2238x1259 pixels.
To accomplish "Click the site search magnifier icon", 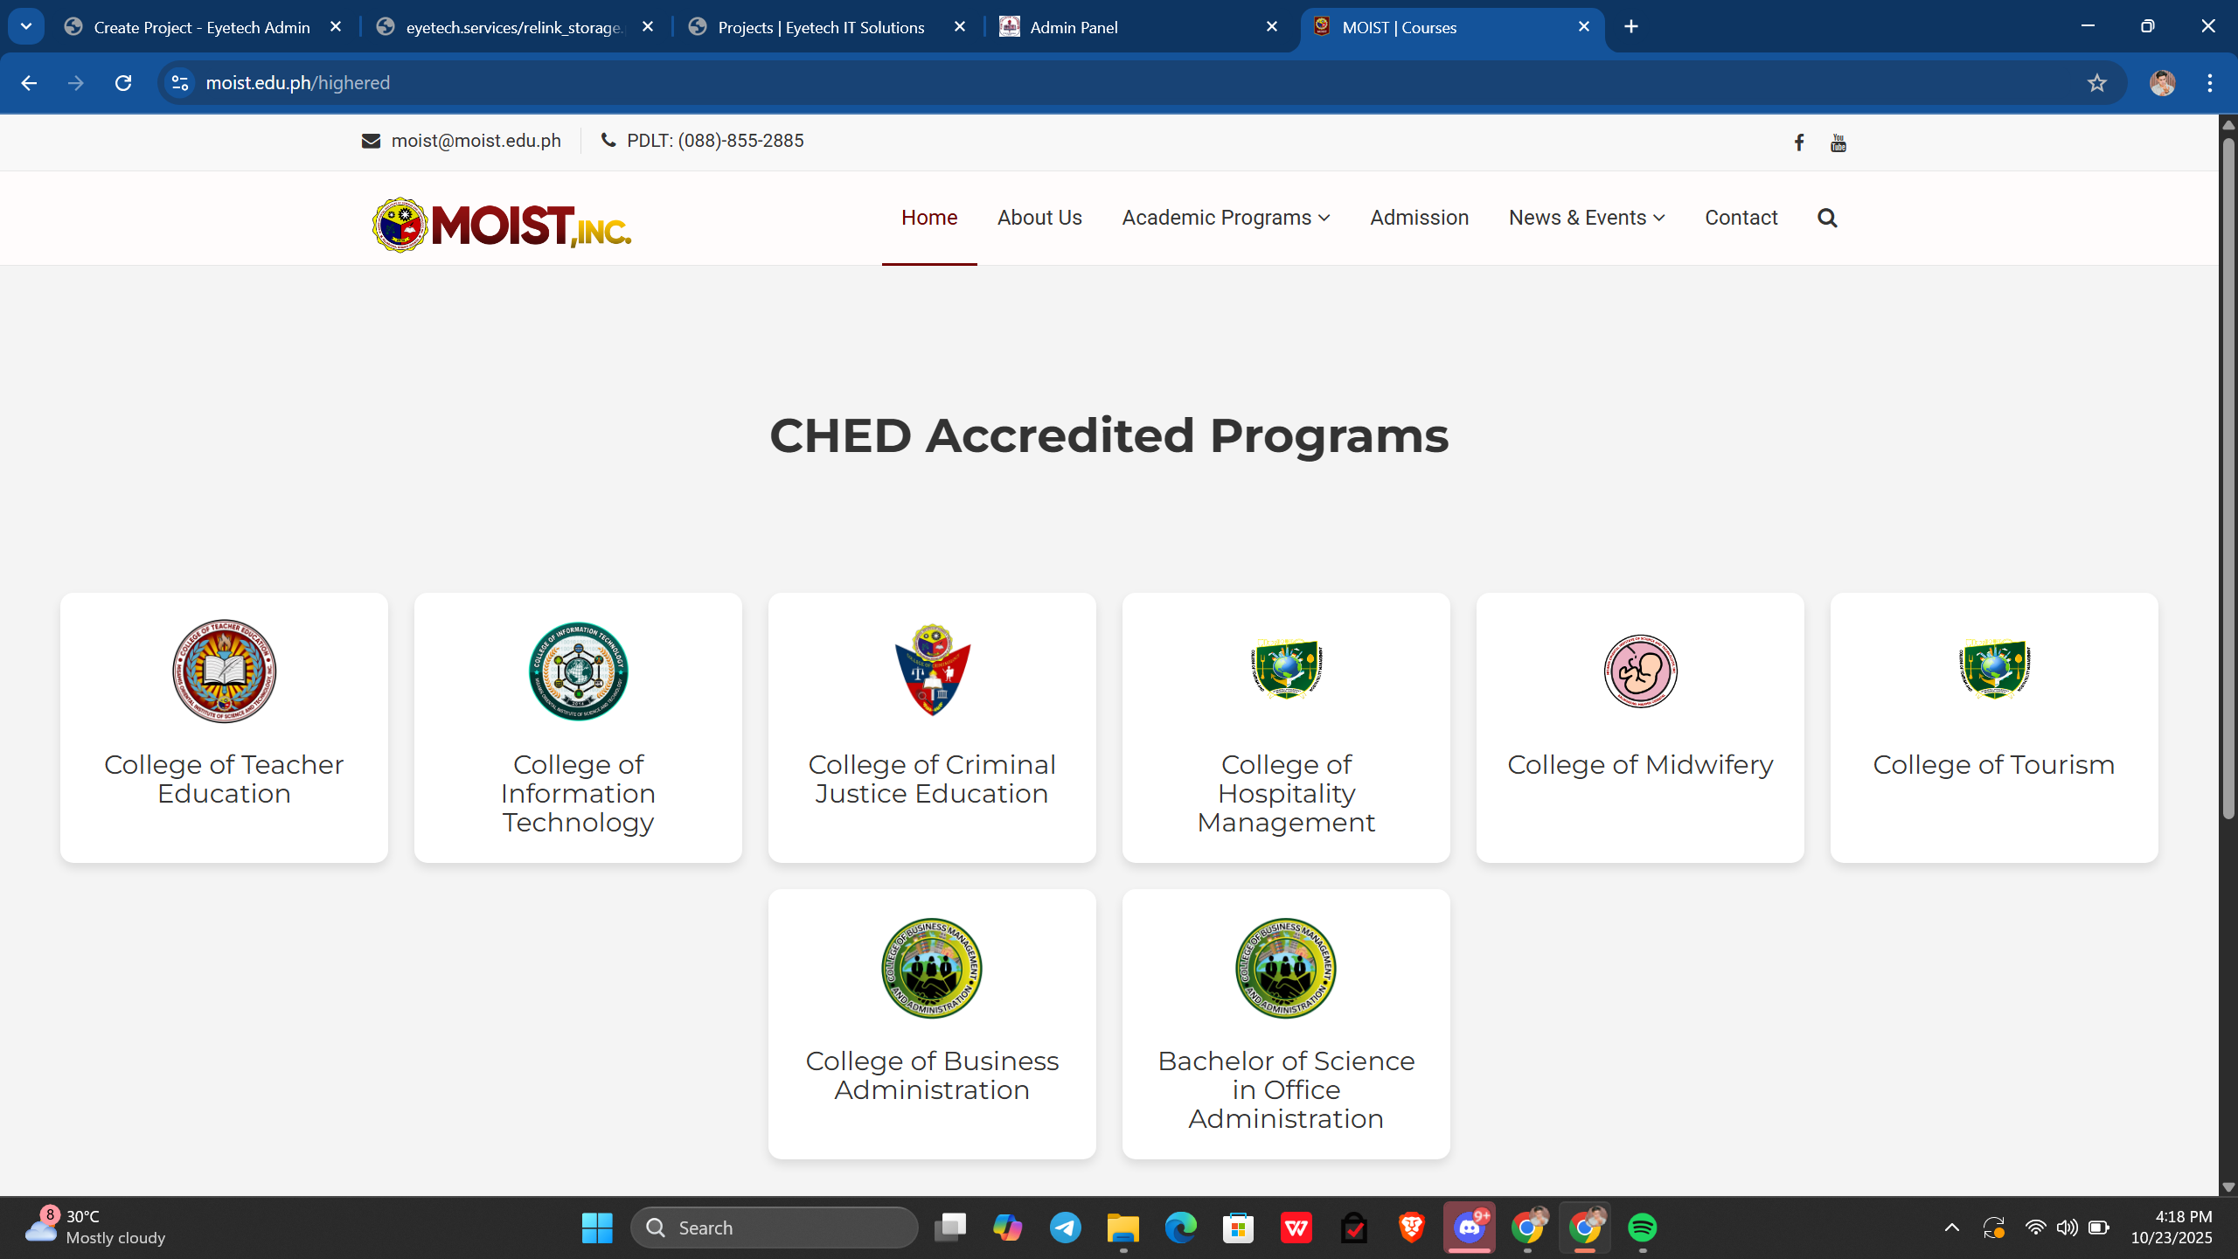I will click(1827, 218).
